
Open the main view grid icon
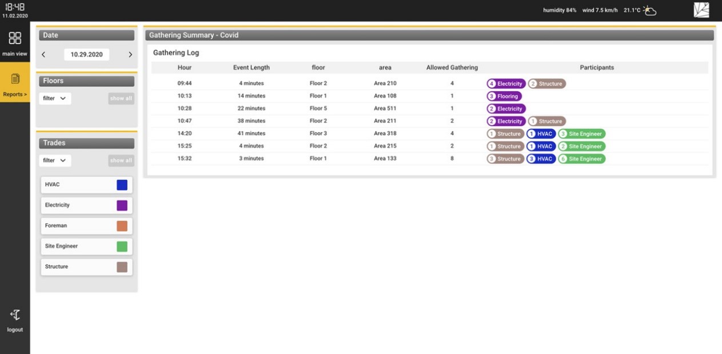[15, 39]
